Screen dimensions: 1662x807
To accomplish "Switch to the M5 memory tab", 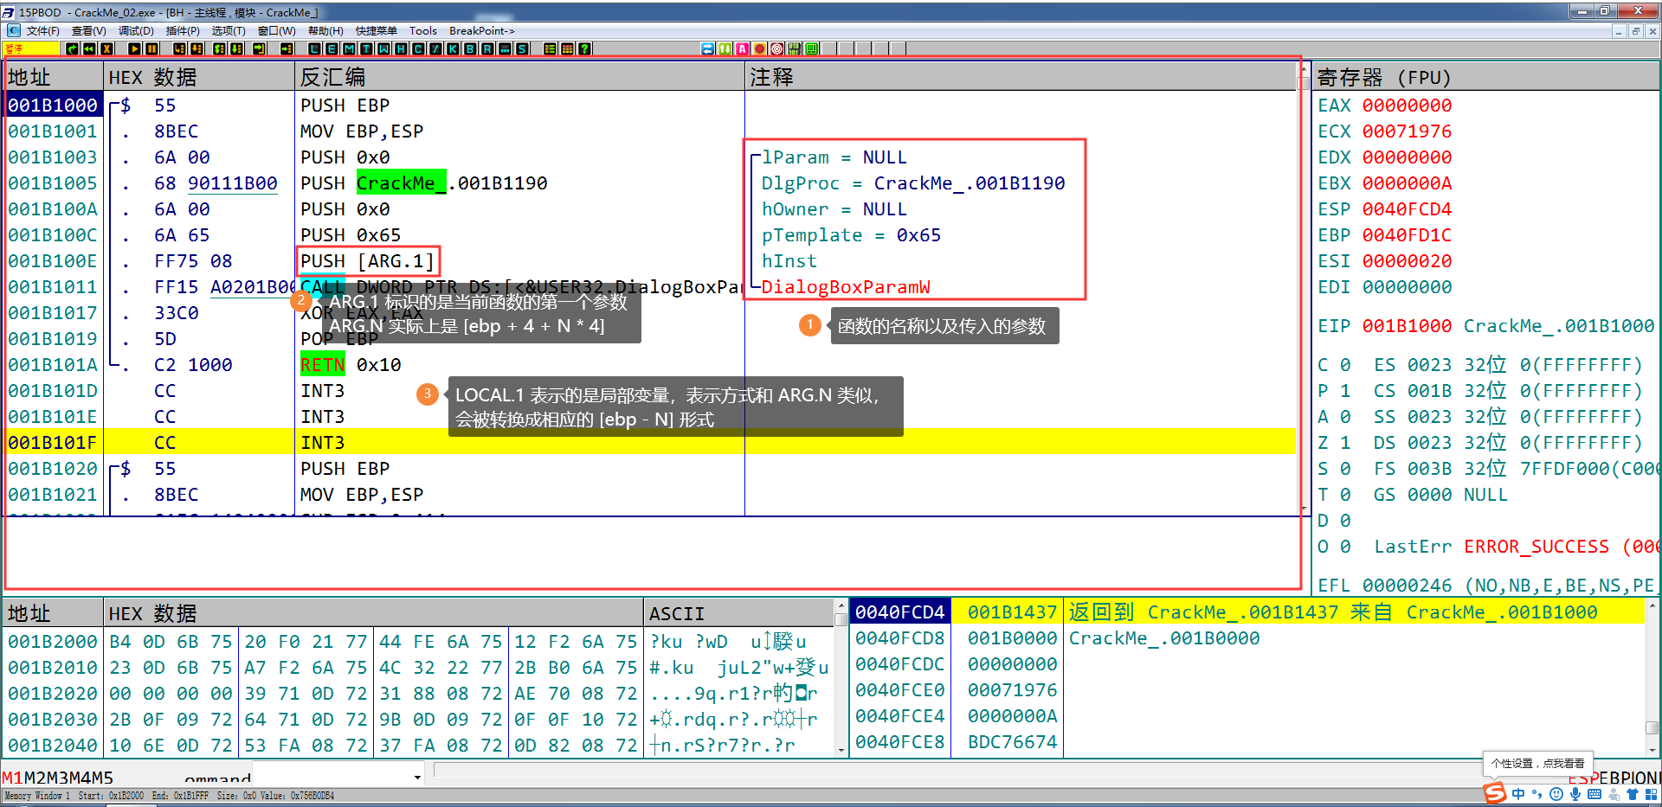I will point(103,778).
